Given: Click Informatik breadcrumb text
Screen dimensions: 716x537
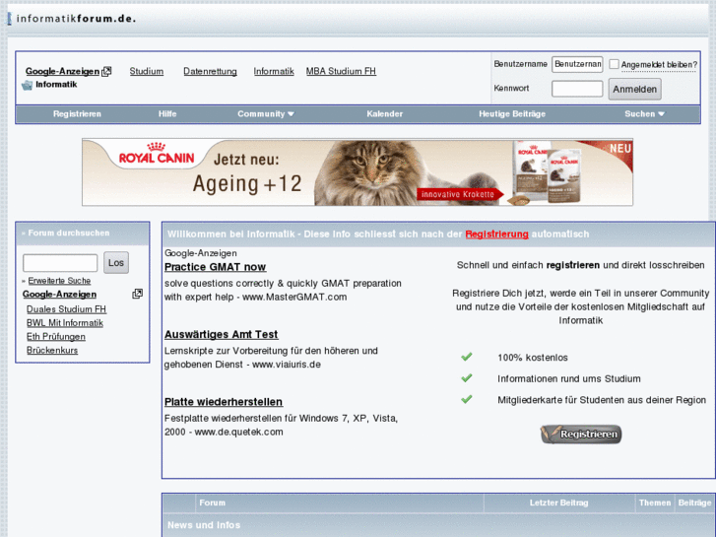Looking at the screenshot, I should point(56,85).
